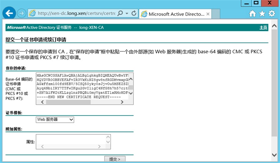Open a new blank tab
This screenshot has height=163, width=280.
pyautogui.click(x=216, y=14)
